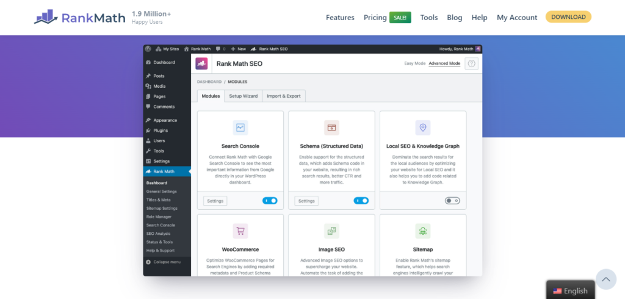The width and height of the screenshot is (625, 299).
Task: Open Status & Tools submenu item
Action: 160,242
